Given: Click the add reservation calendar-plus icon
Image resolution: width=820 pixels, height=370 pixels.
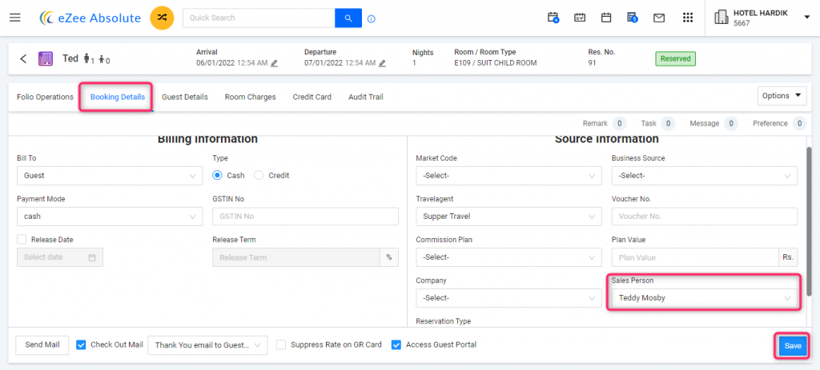Looking at the screenshot, I should pyautogui.click(x=553, y=18).
